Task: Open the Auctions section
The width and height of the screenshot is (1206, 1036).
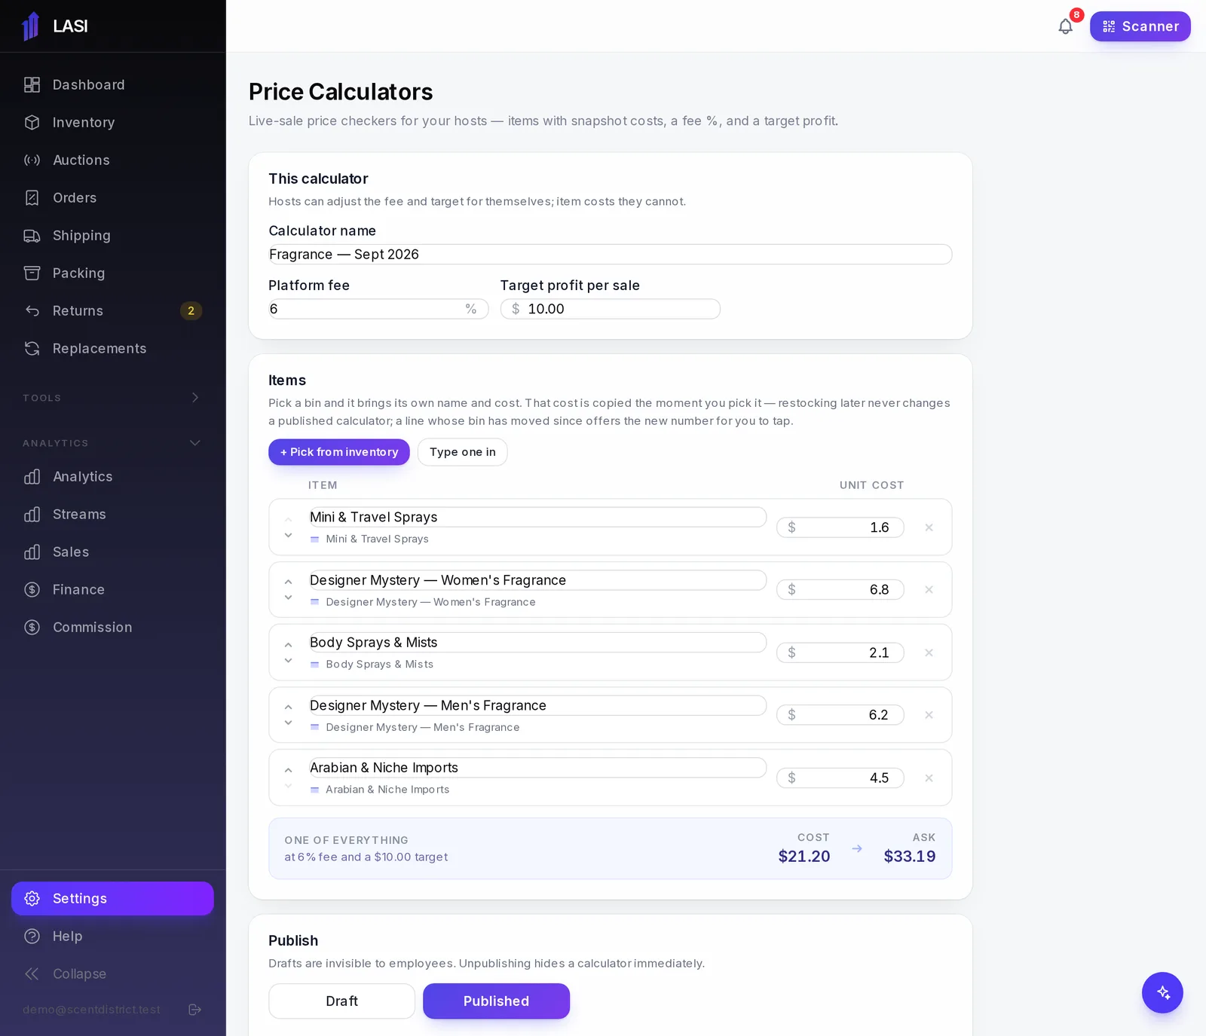Action: (112, 160)
